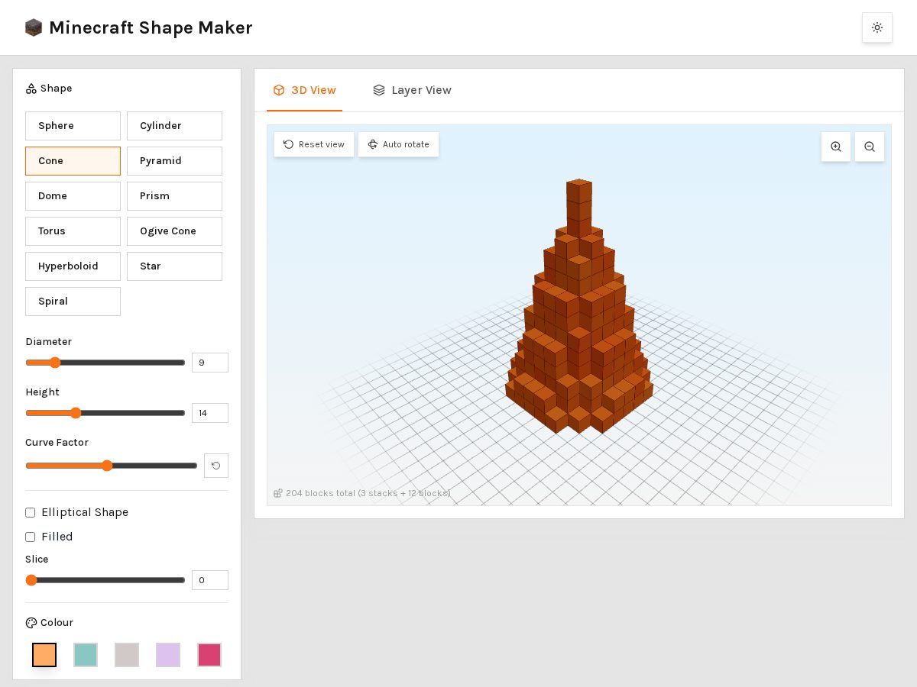
Task: Click the Height value field showing 14
Action: 210,413
